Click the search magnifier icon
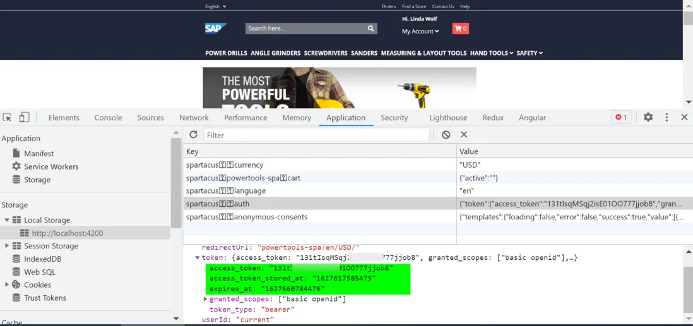The width and height of the screenshot is (693, 326). pyautogui.click(x=370, y=28)
